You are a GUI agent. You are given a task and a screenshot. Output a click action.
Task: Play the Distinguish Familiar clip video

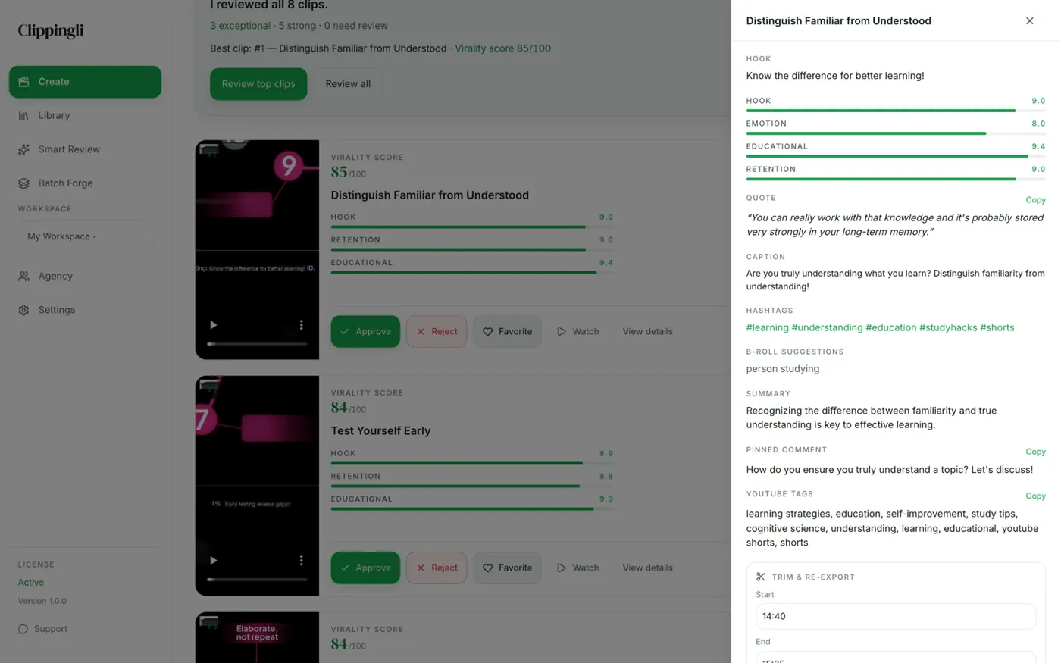pyautogui.click(x=213, y=325)
